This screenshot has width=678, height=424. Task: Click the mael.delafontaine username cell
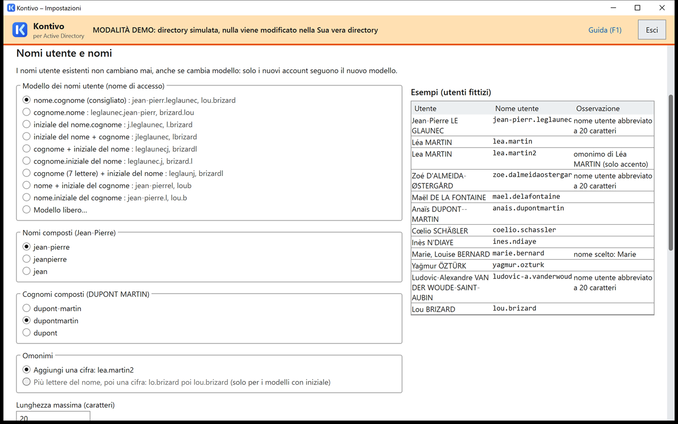click(x=532, y=197)
